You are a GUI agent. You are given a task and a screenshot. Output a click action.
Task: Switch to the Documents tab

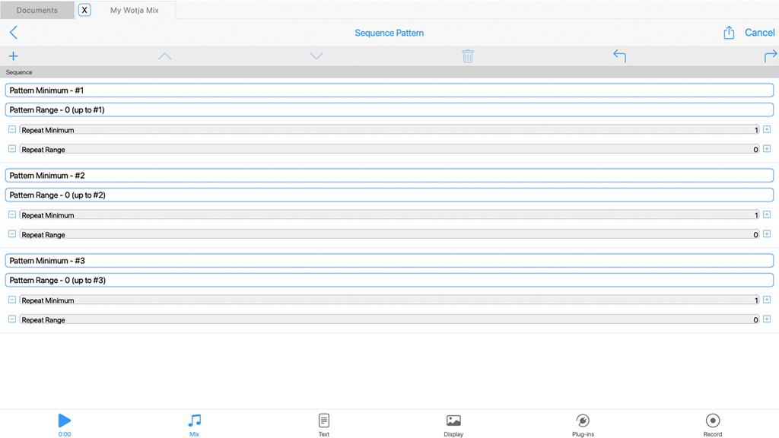click(x=37, y=11)
